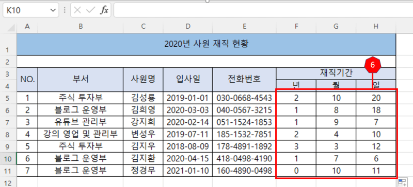413x187 pixels.
Task: Click the title cell 2020년 사원 재직 현황
Action: (206, 44)
